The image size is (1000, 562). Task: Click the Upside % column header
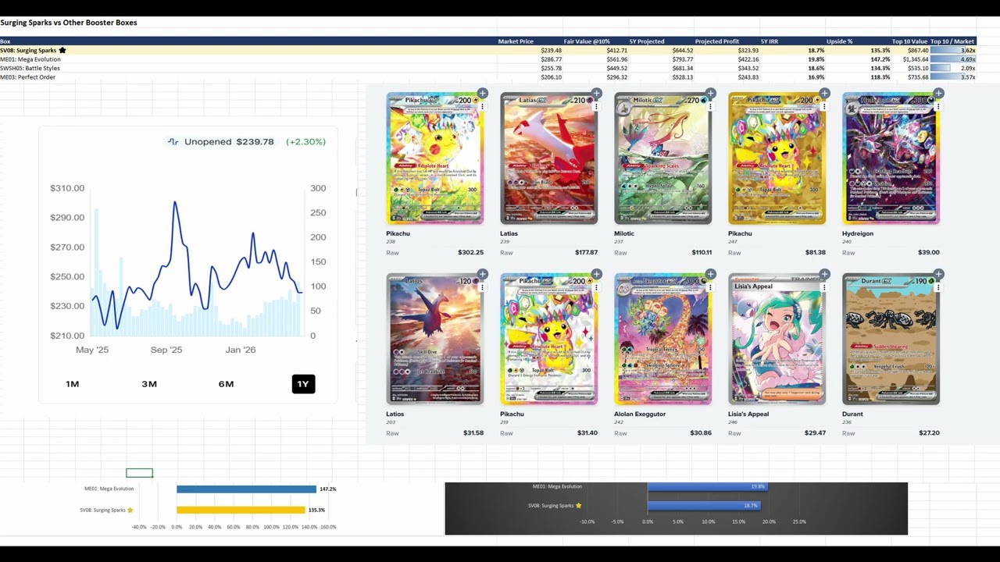click(x=840, y=41)
